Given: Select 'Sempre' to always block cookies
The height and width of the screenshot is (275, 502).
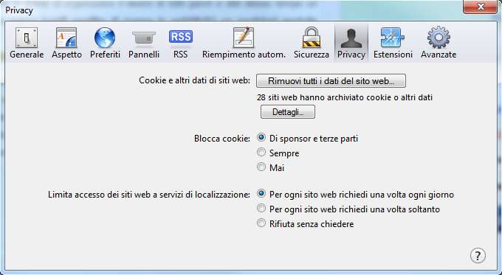Looking at the screenshot, I should point(261,152).
